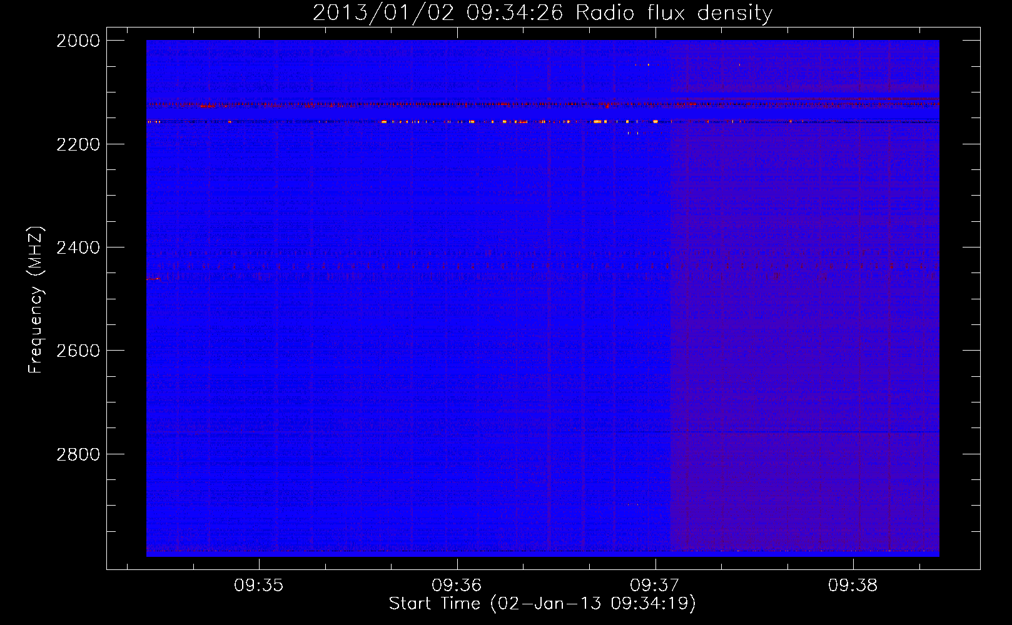This screenshot has width=1012, height=625.
Task: Select the 2000 frequency axis label
Action: click(78, 41)
